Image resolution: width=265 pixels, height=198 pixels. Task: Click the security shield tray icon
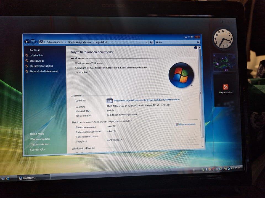coord(210,169)
